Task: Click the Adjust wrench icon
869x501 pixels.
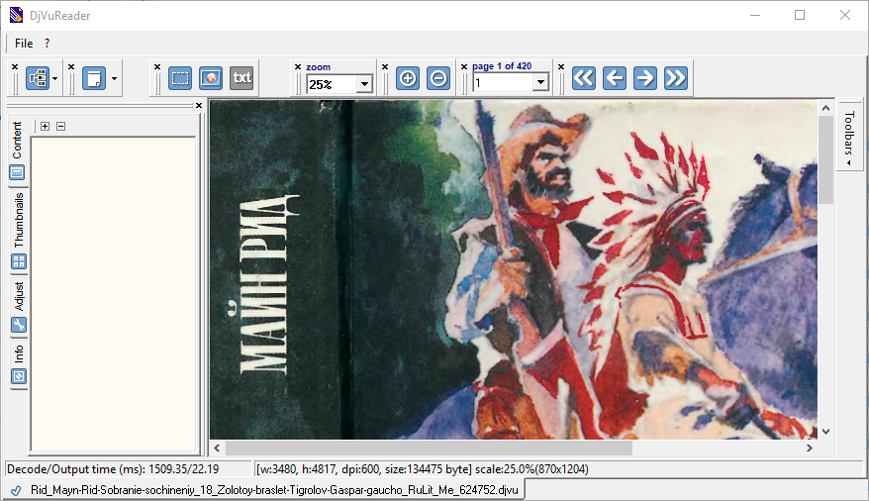Action: coord(19,326)
